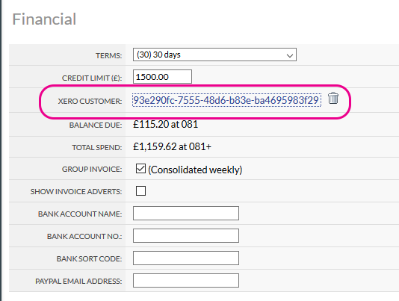This screenshot has height=301, width=399.
Task: Select the Consolidated weekly label
Action: [195, 170]
